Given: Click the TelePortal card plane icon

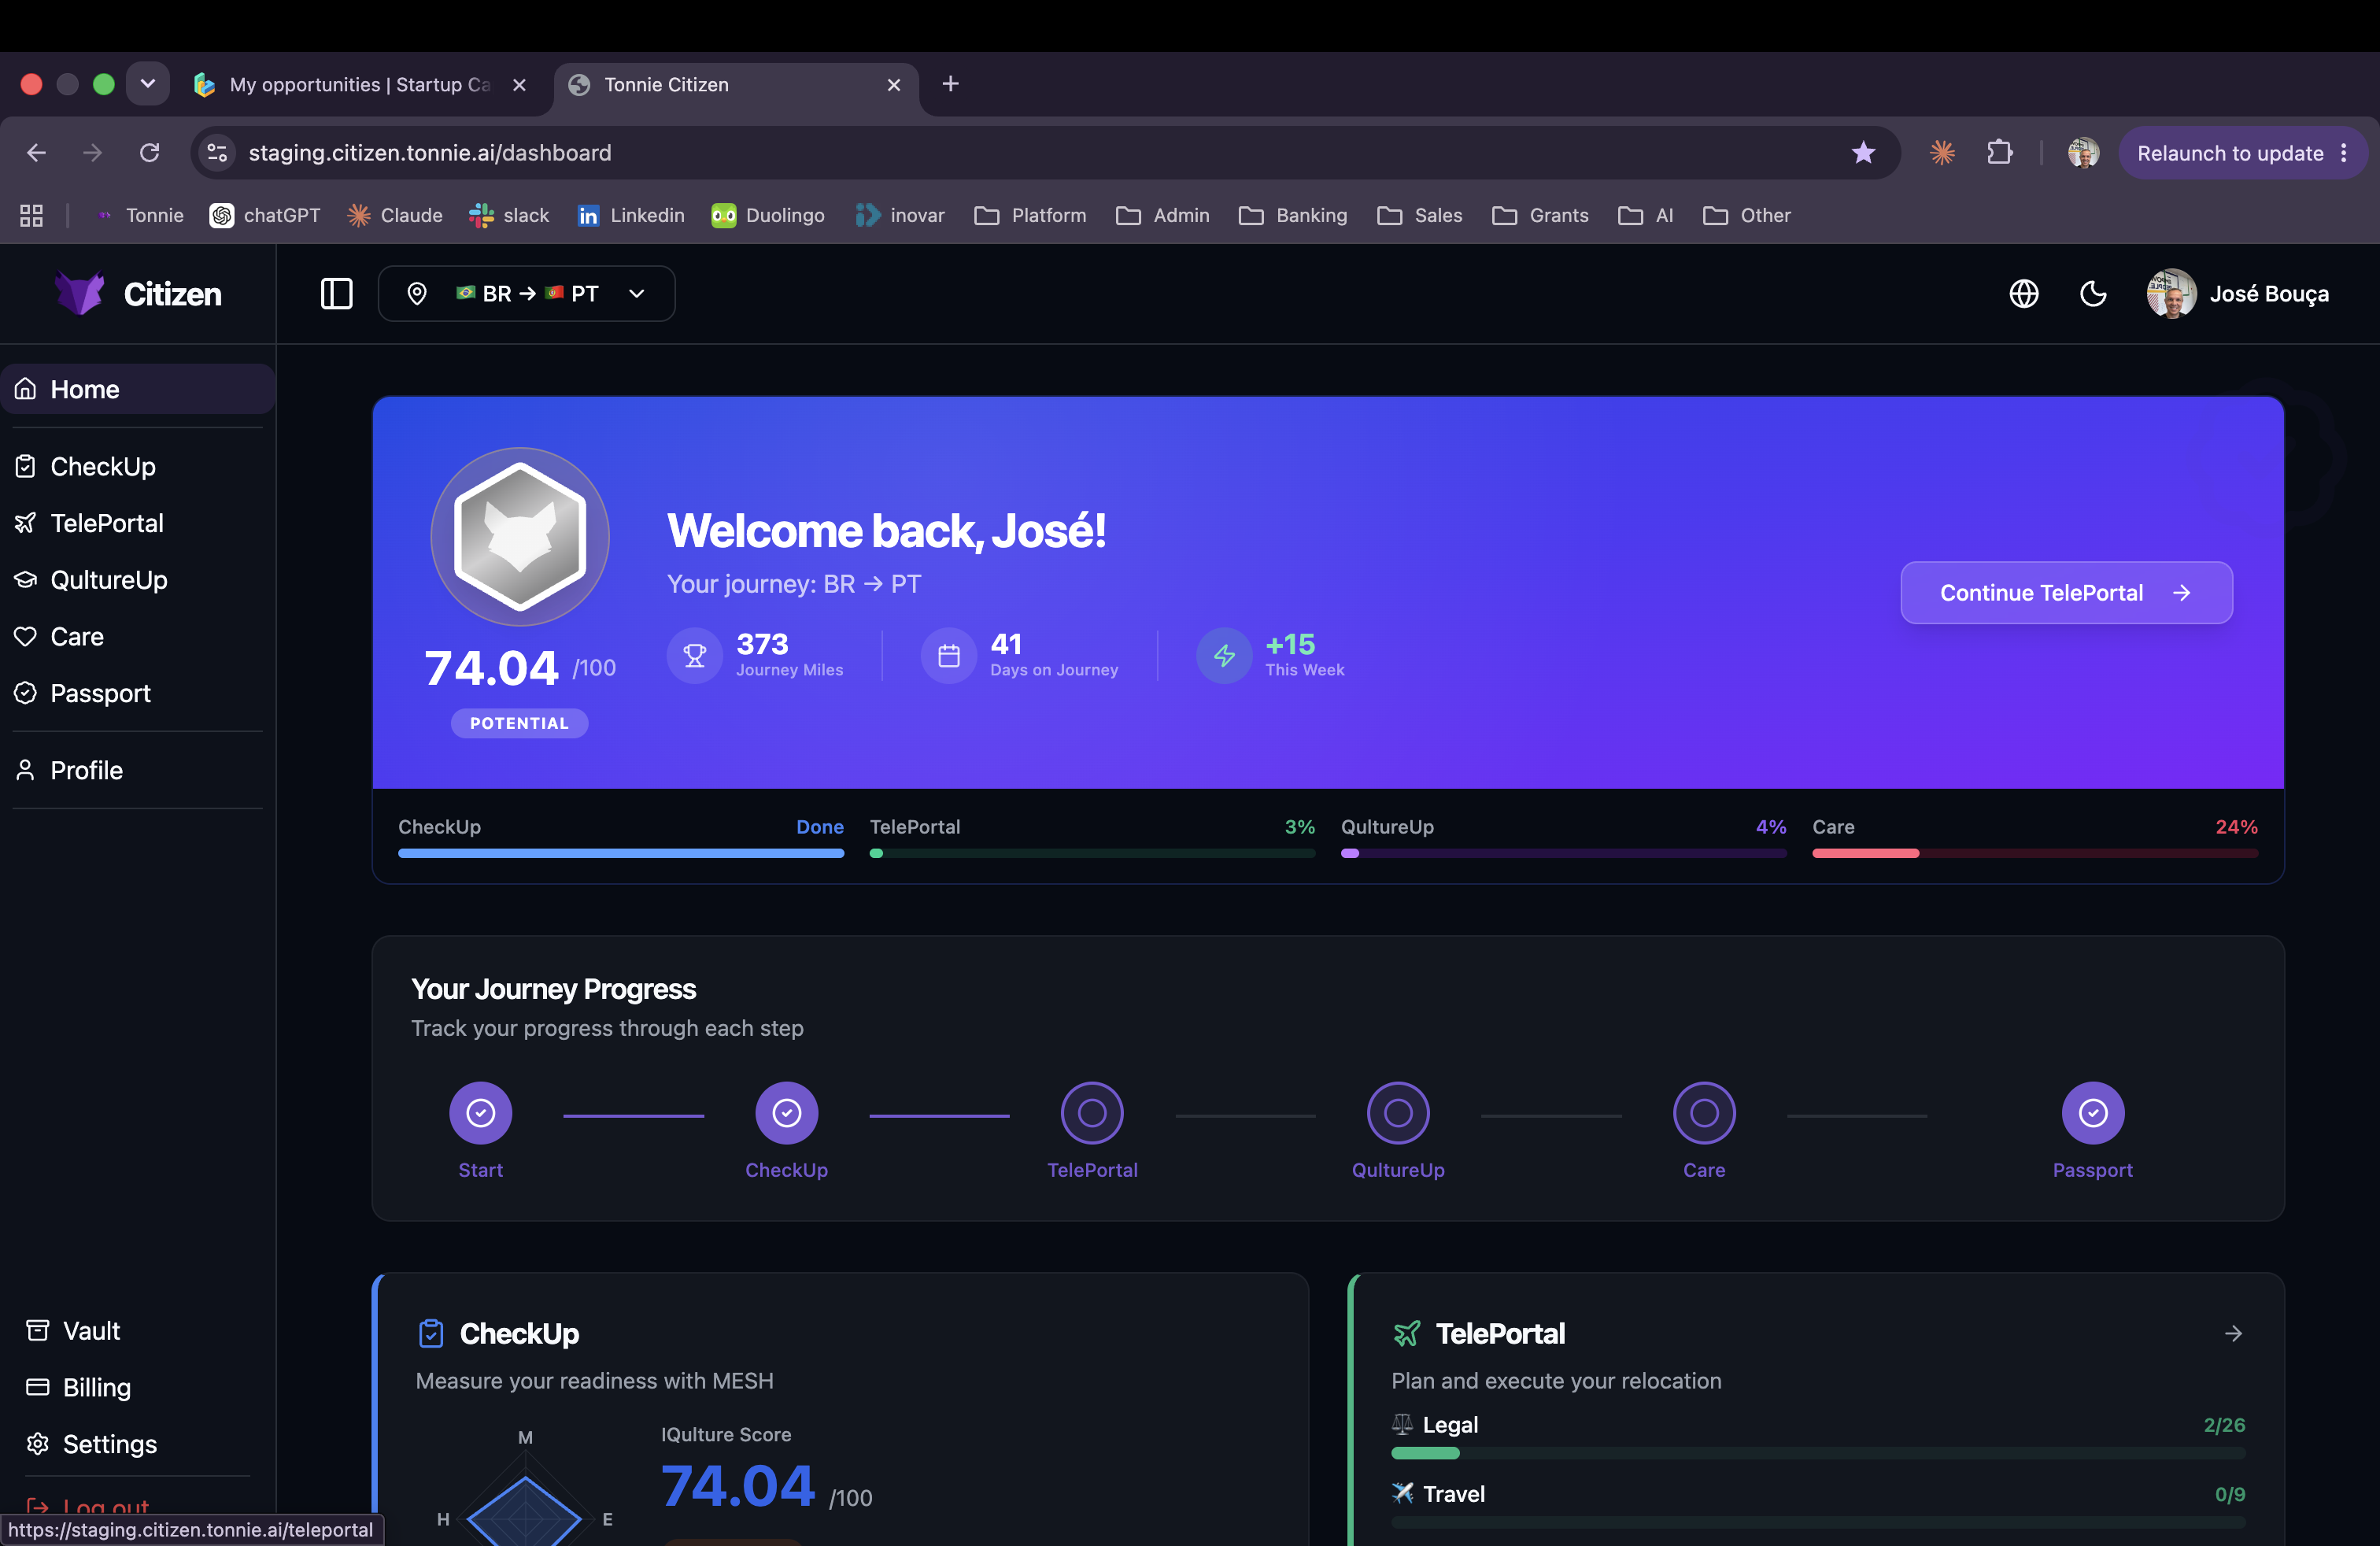Looking at the screenshot, I should (1406, 1334).
